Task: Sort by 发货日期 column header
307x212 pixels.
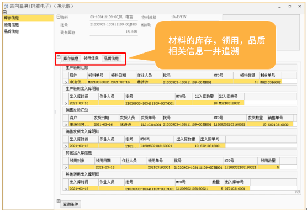Action: [x=106, y=118]
